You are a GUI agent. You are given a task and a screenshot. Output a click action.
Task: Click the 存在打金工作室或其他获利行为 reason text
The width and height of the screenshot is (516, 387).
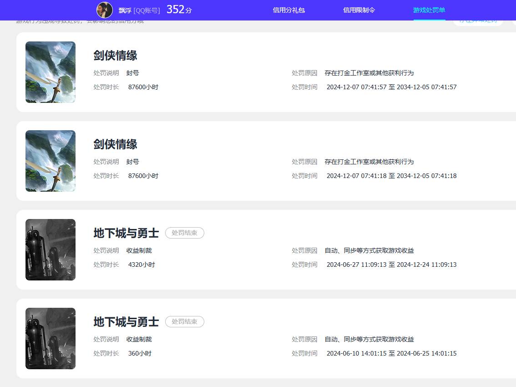369,73
